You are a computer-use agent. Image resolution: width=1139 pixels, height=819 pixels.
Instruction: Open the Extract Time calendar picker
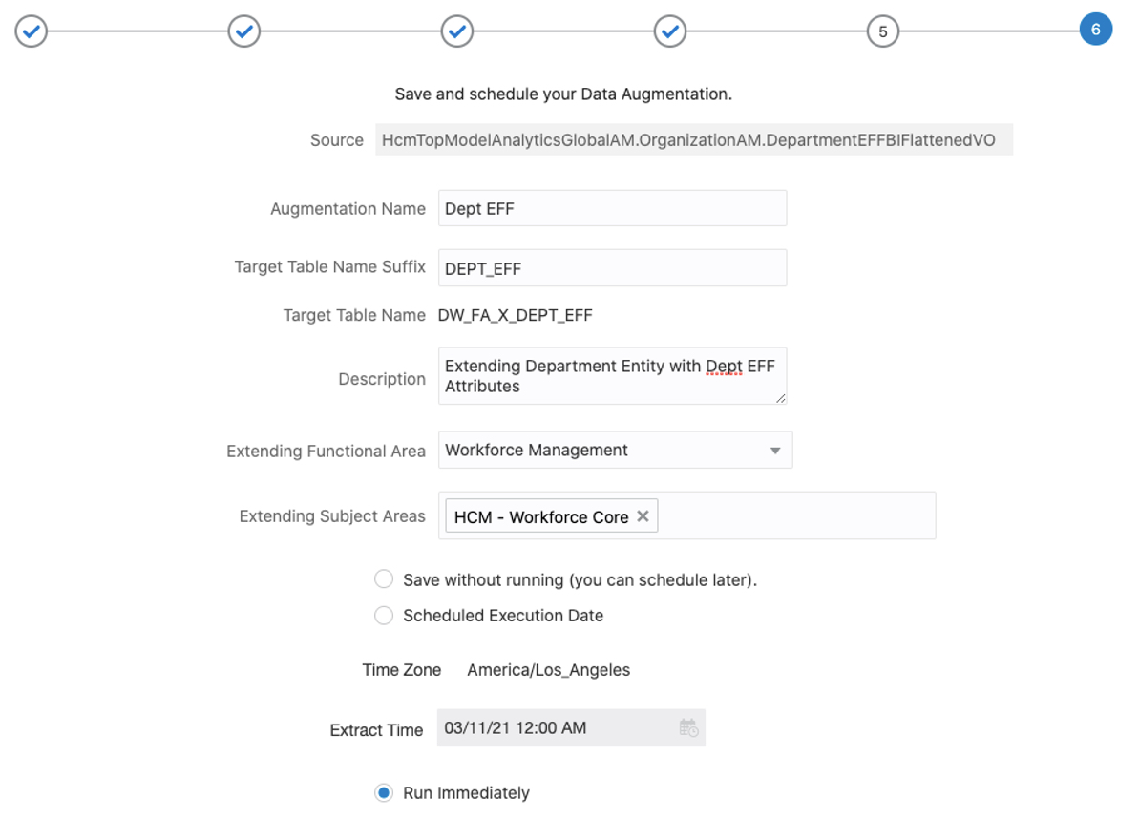[688, 728]
